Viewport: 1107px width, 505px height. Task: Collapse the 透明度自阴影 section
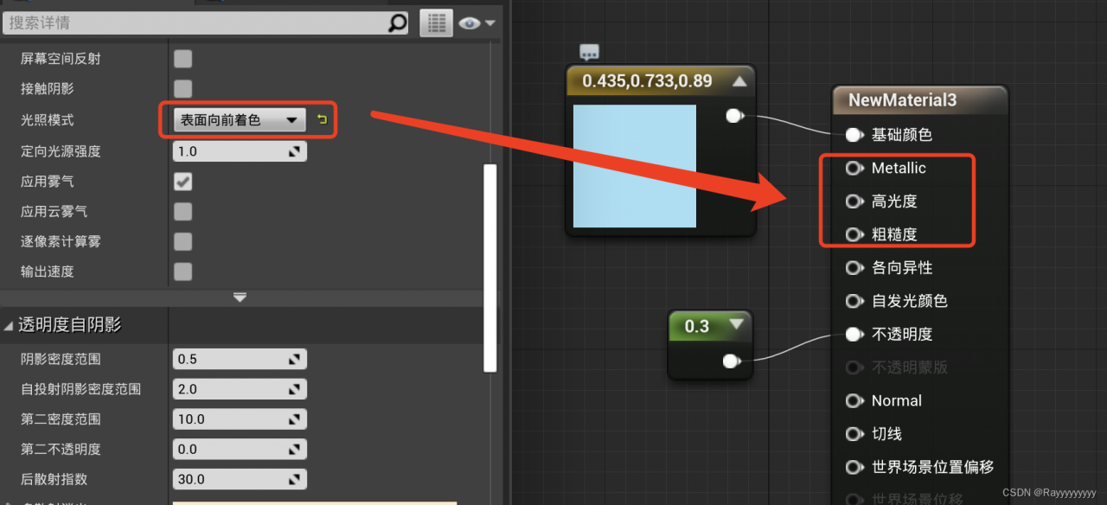point(9,326)
